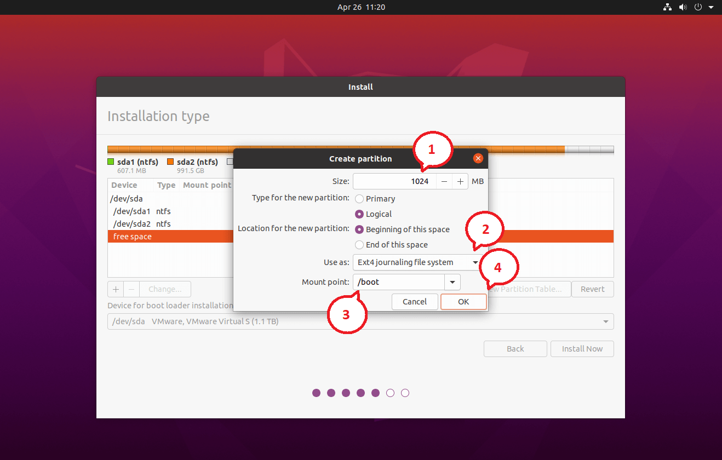Image resolution: width=722 pixels, height=460 pixels.
Task: Click the remove partition minus icon
Action: [131, 289]
